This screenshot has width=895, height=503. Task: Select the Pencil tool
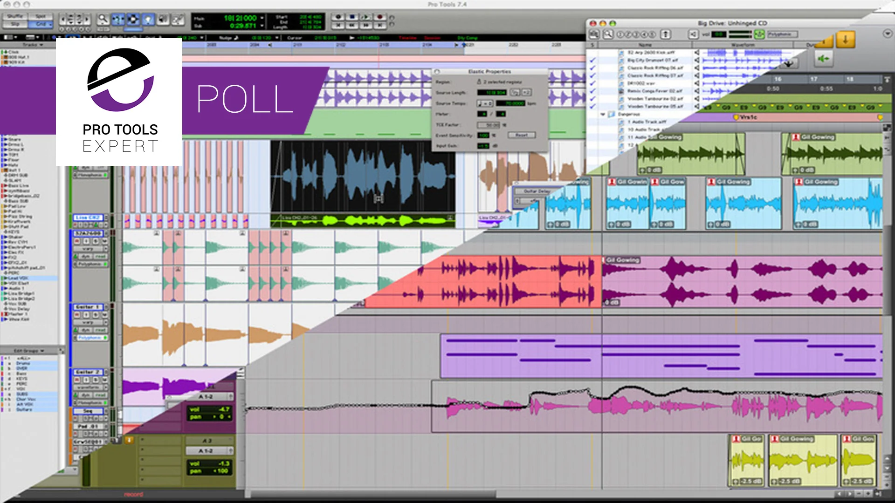(x=178, y=20)
